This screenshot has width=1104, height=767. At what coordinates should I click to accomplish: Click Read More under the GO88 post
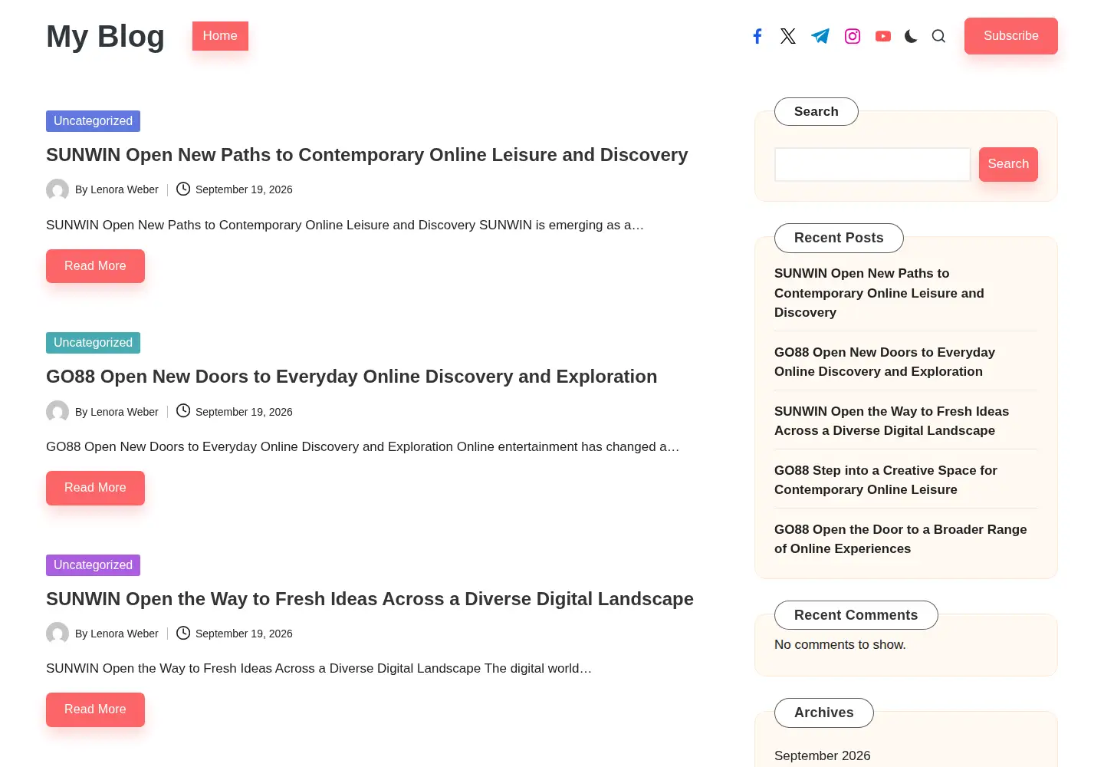(x=95, y=488)
